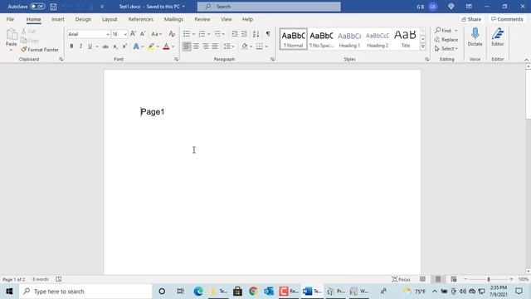Screen dimensions: 531x299
Task: Apply red font color
Action: (x=166, y=47)
